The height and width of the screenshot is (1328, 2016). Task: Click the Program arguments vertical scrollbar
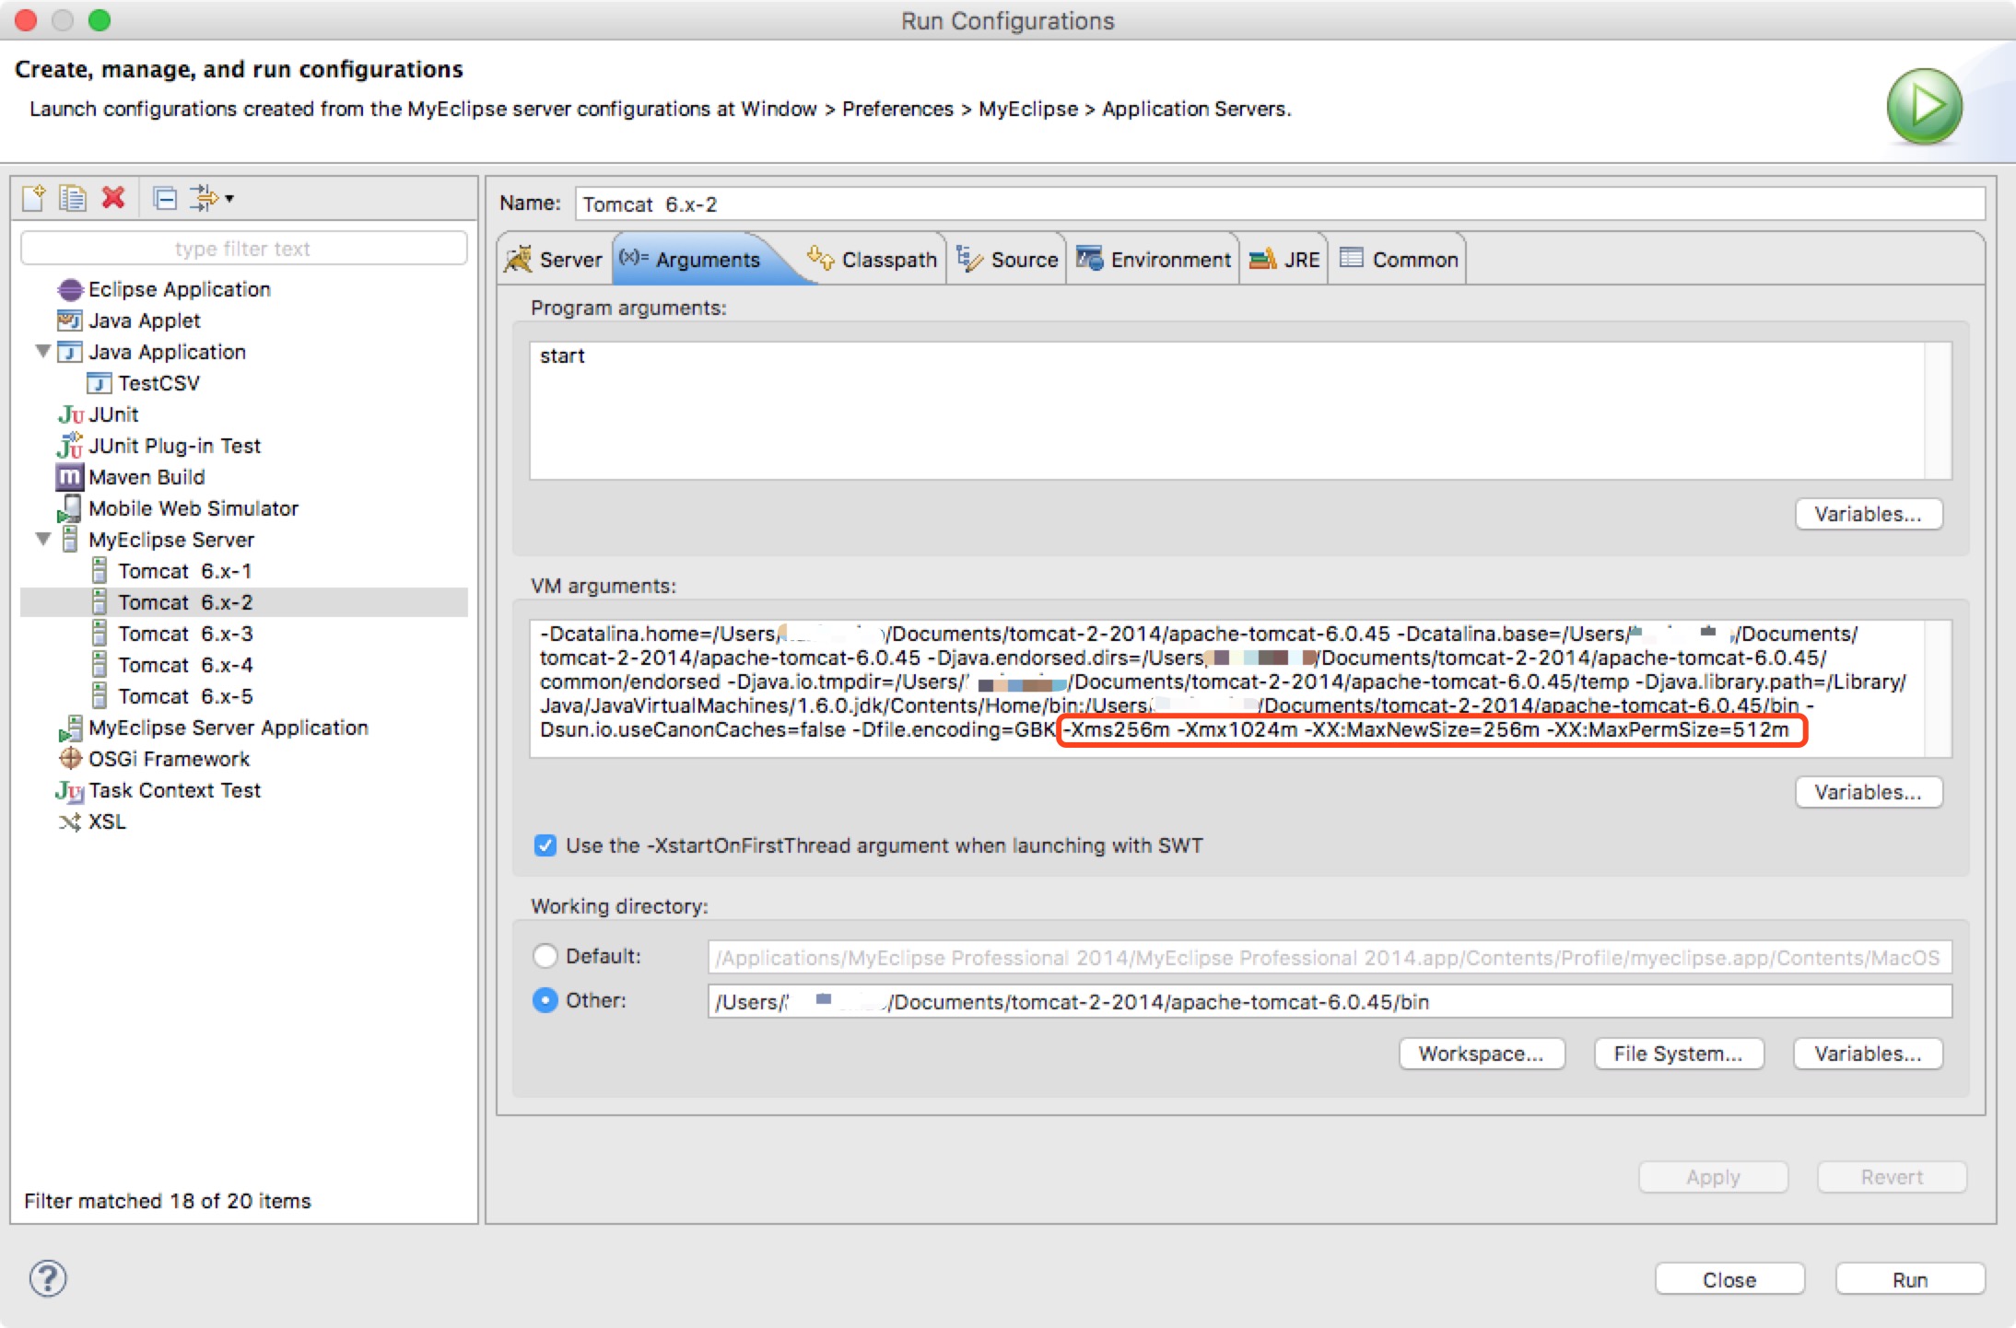1938,411
